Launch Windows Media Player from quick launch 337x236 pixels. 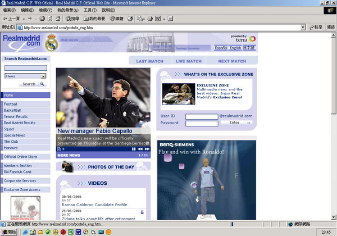pos(86,232)
